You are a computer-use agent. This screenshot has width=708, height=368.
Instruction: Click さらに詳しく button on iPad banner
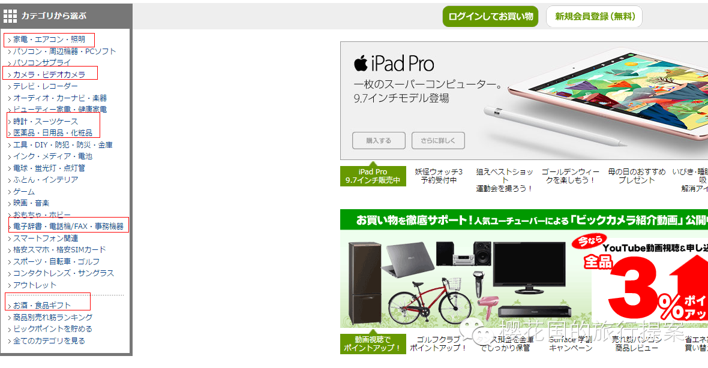[438, 141]
